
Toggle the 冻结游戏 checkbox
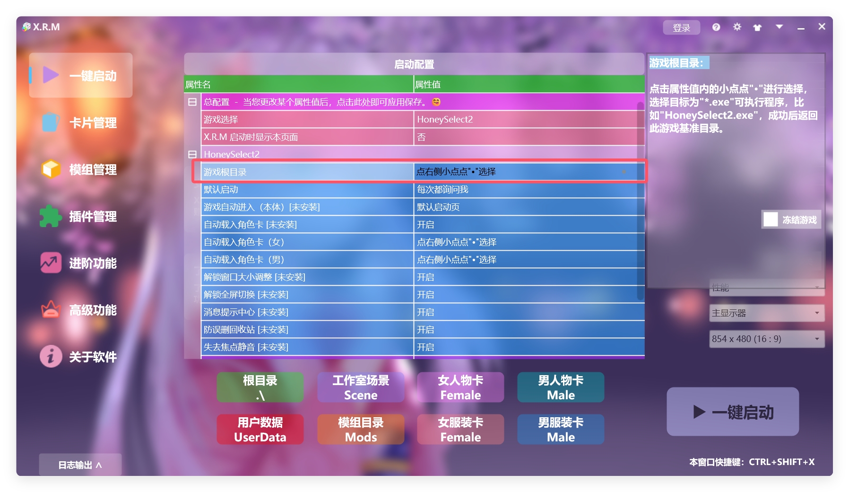[771, 220]
